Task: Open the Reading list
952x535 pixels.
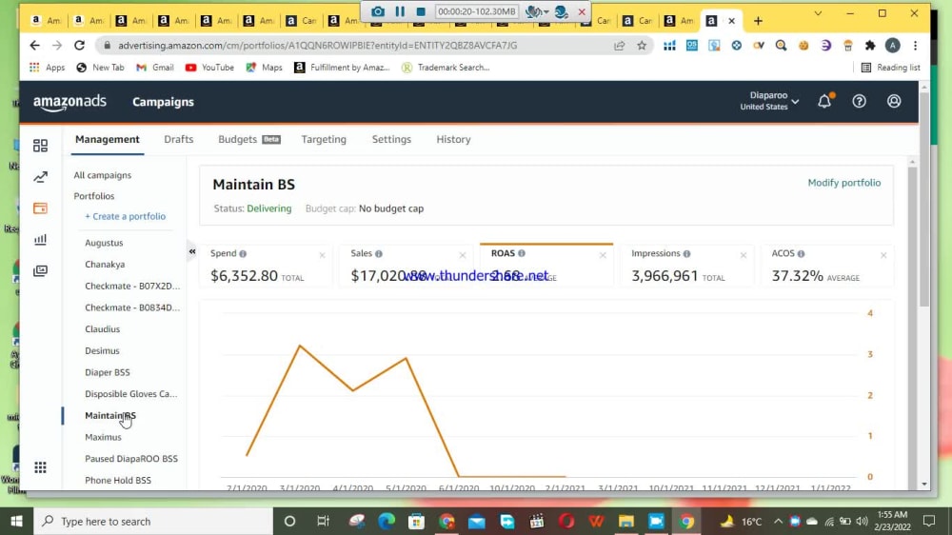Action: (891, 68)
